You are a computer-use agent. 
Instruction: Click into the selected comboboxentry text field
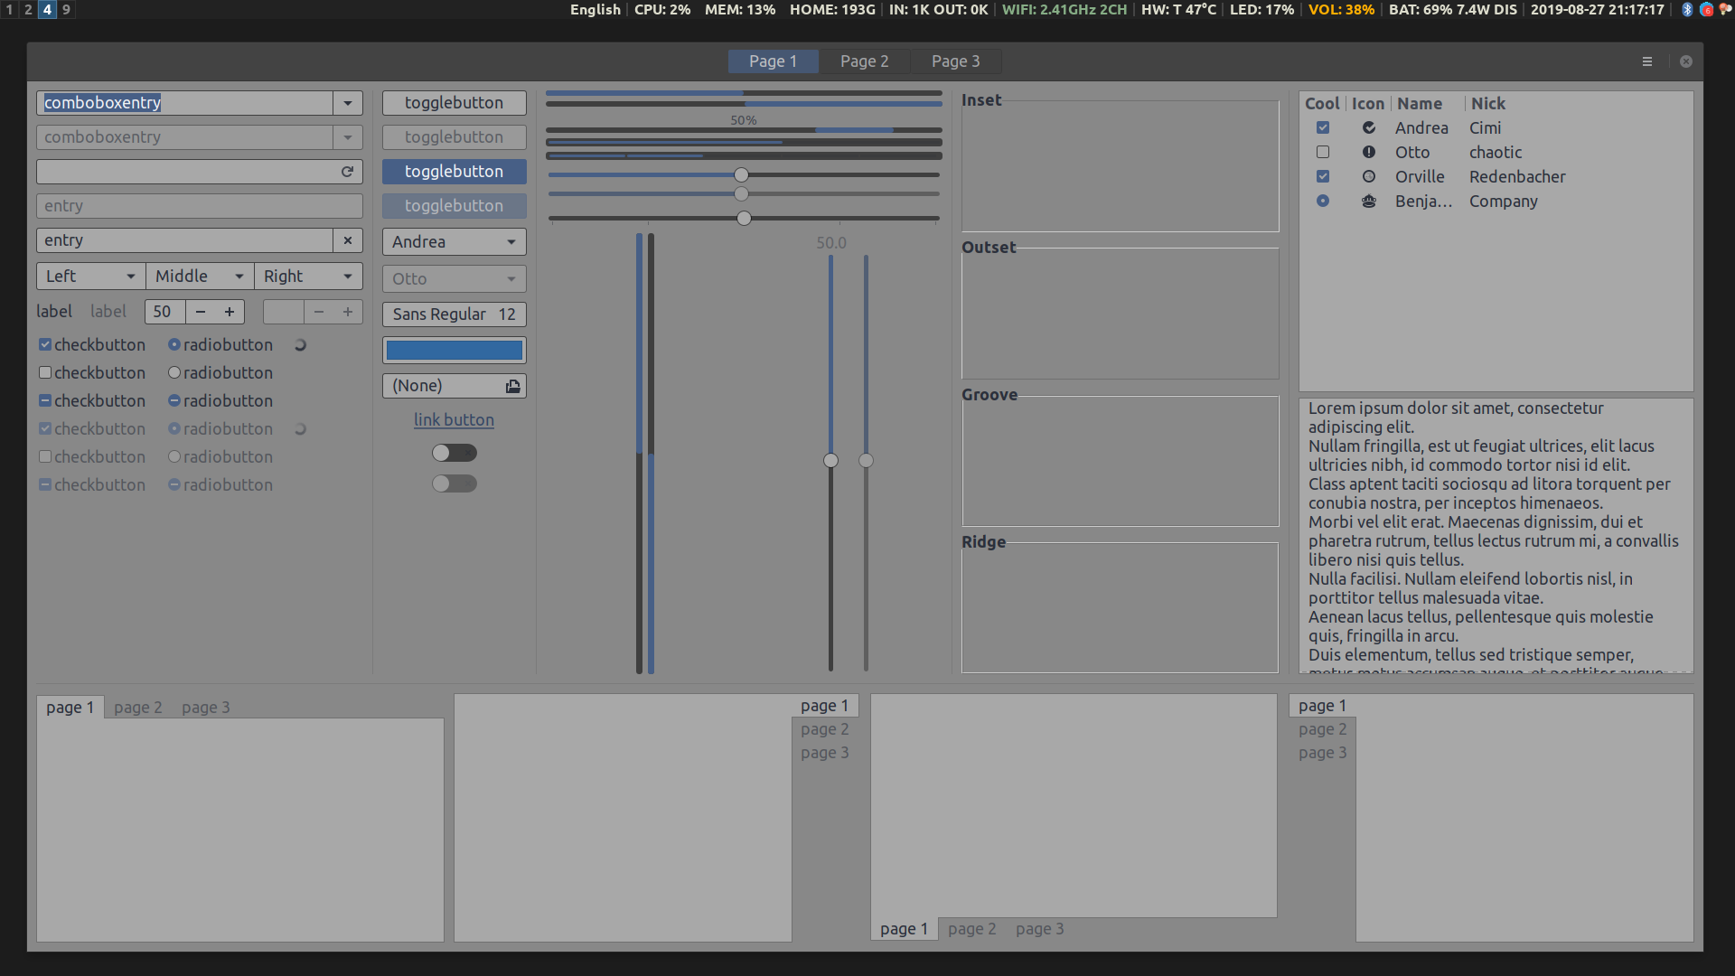(185, 103)
